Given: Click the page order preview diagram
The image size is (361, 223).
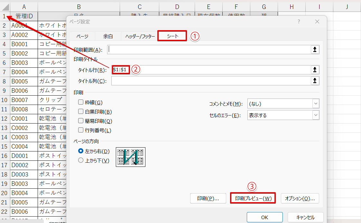Looking at the screenshot, I should click(x=130, y=157).
